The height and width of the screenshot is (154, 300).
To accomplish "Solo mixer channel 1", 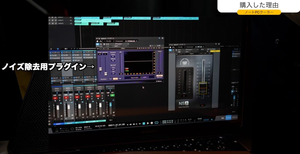I will click(x=59, y=98).
